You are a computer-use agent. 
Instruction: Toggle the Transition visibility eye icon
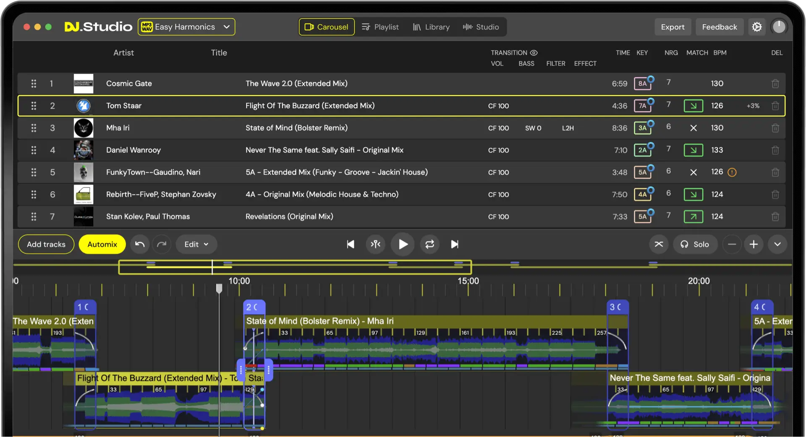534,53
